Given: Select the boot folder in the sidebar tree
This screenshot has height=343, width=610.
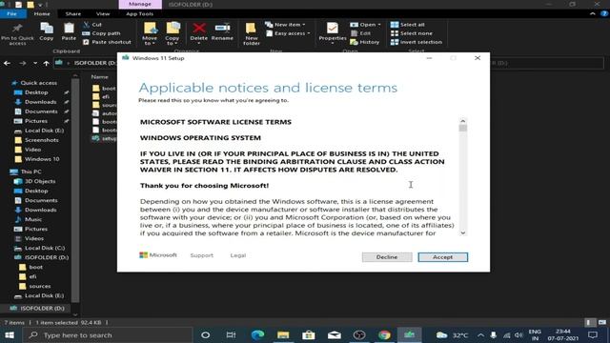Looking at the screenshot, I should click(36, 267).
